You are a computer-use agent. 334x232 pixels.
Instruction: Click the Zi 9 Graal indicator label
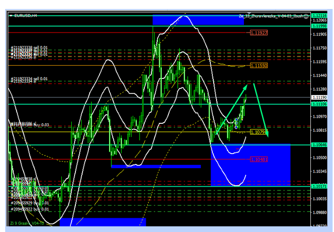[27, 223]
